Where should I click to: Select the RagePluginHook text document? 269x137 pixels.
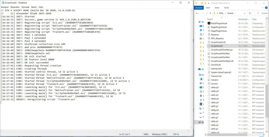(x=219, y=31)
